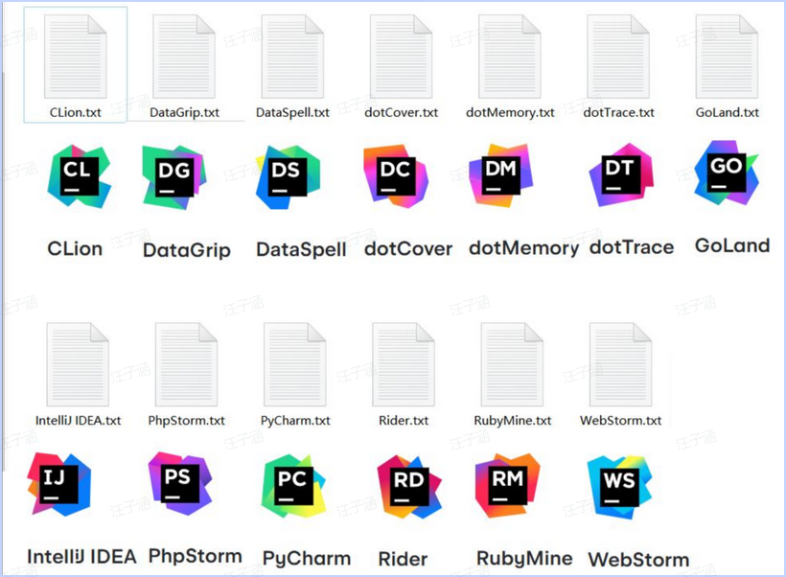Click the dotCover DC logo
Screen dimensions: 786x577
pyautogui.click(x=396, y=176)
